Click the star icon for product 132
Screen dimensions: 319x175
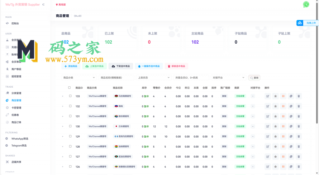click(275, 106)
